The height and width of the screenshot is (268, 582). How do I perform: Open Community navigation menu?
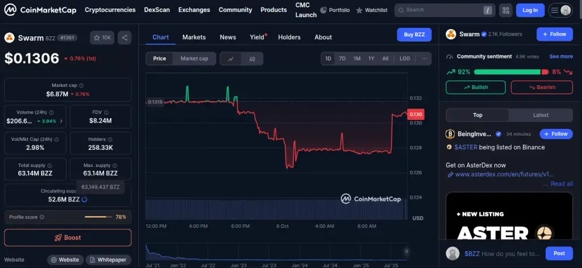point(235,10)
